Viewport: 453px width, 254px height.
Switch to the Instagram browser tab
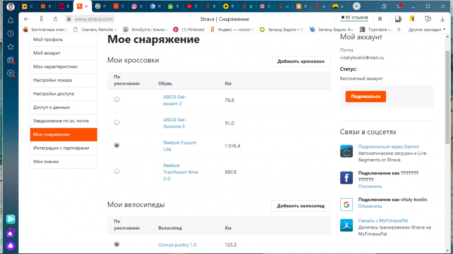click(138, 6)
